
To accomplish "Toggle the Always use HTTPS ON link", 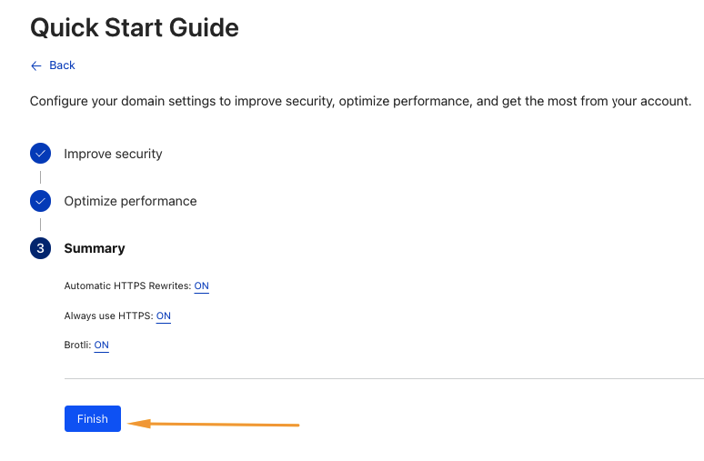I will point(164,316).
